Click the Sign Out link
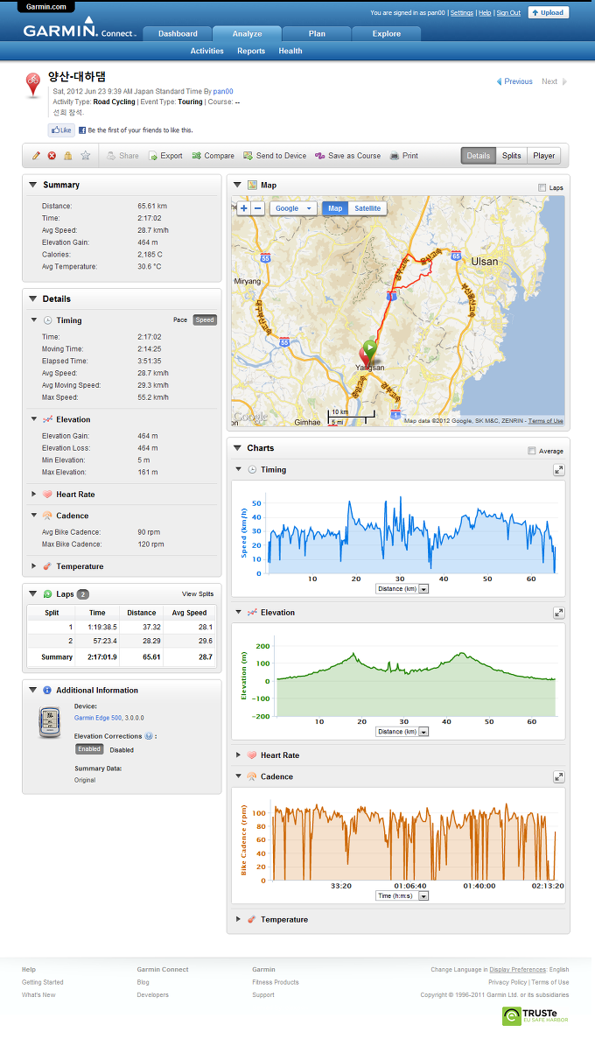This screenshot has height=1046, width=595. pyautogui.click(x=508, y=12)
